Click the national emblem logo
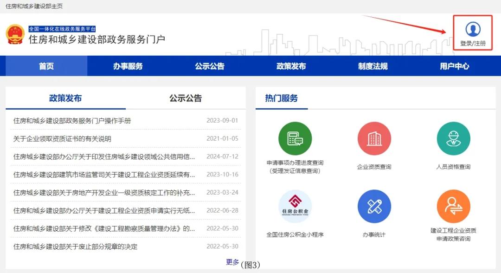Screen dimensions: 501x273 (x=14, y=35)
